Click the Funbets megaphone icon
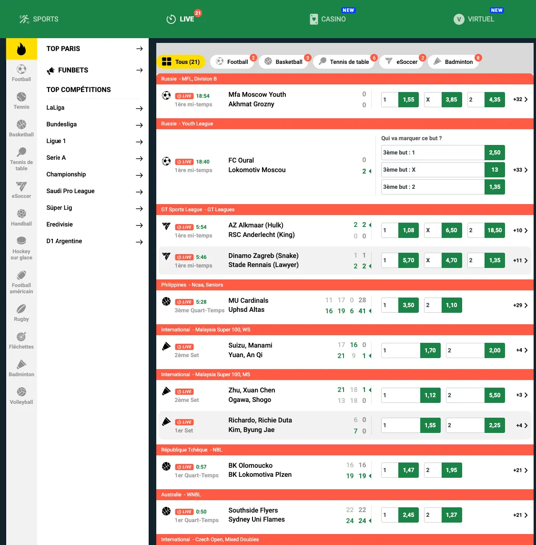Image resolution: width=536 pixels, height=545 pixels. (51, 71)
